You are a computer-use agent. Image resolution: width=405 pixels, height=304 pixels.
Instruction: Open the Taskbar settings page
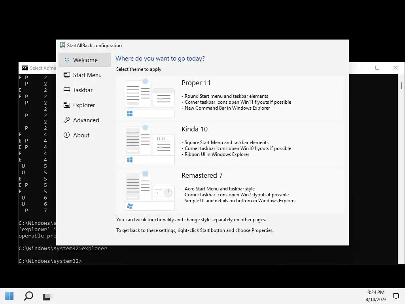click(85, 90)
